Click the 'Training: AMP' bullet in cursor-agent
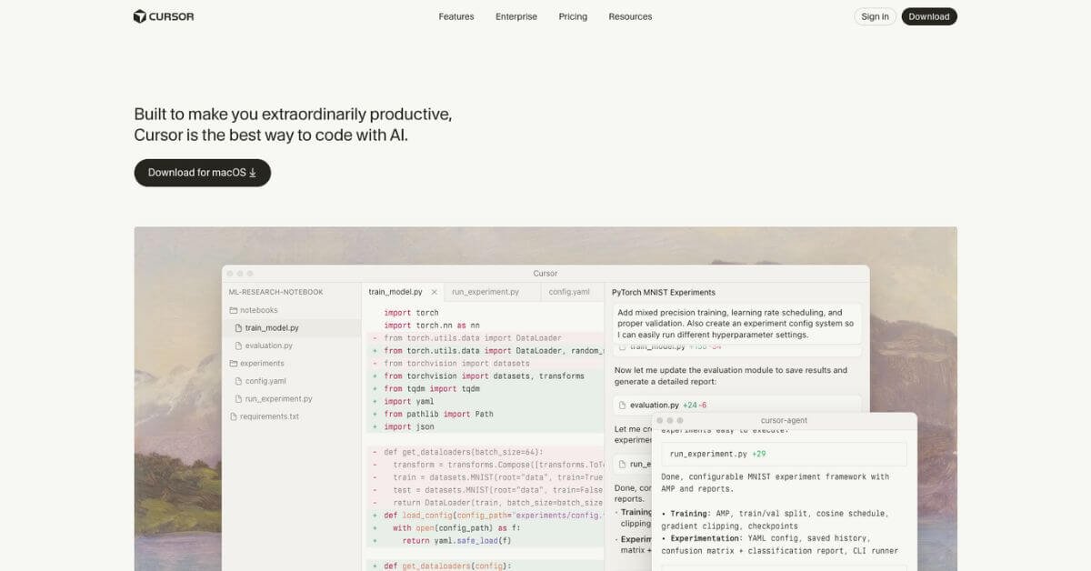The image size is (1091, 571). 775,519
